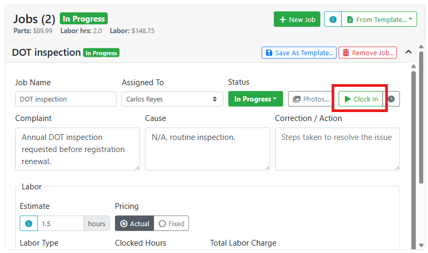Click the info icon next to Estimate hours
This screenshot has width=428, height=253.
[29, 224]
